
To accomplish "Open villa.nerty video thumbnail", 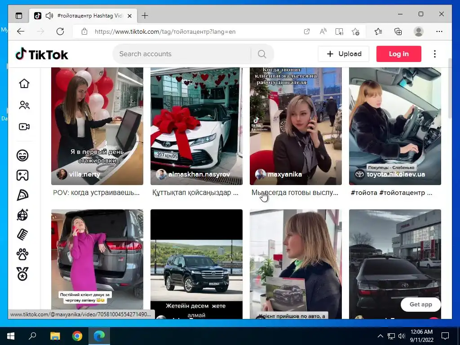I will pos(97,126).
